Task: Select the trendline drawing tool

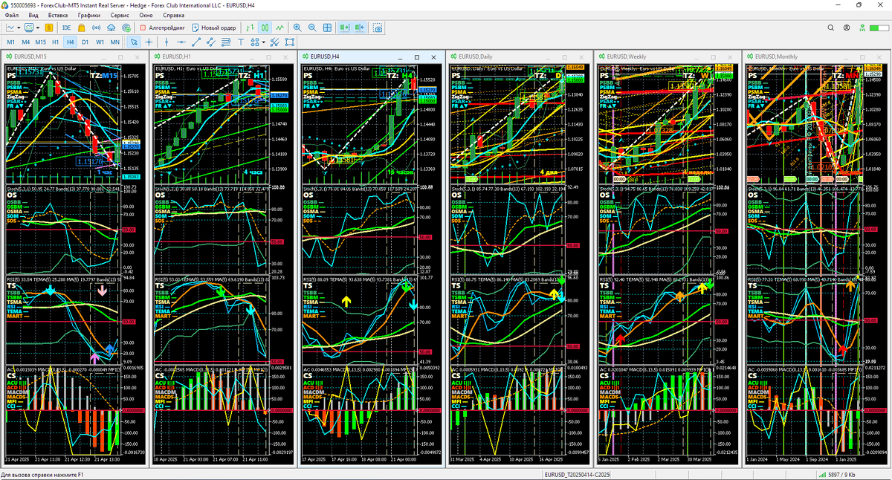Action: 196,42
